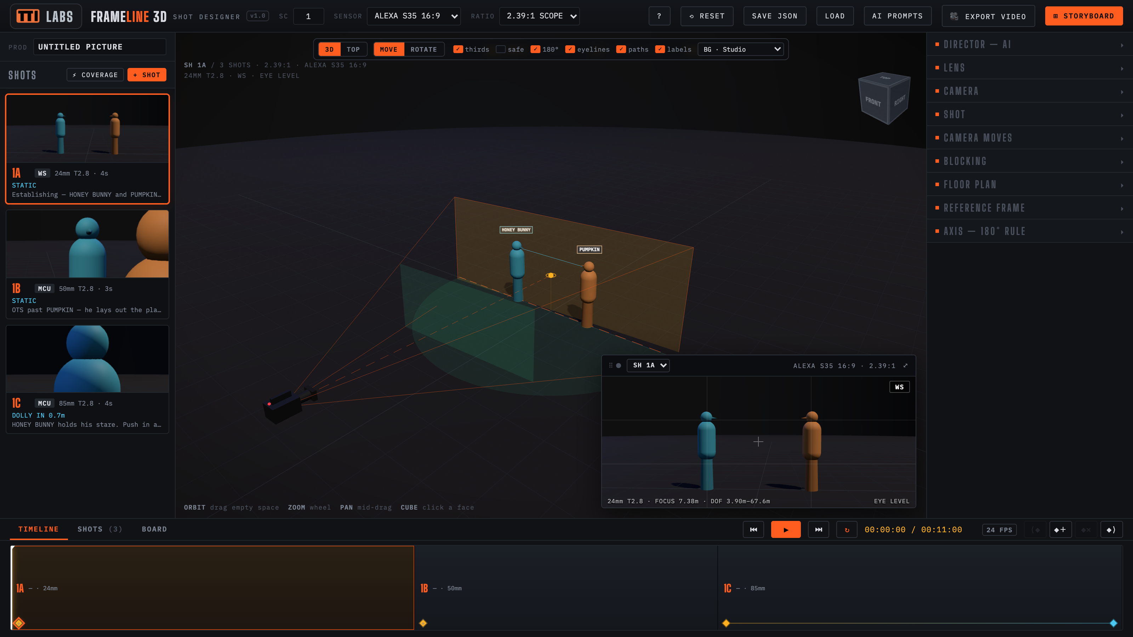Image resolution: width=1133 pixels, height=637 pixels.
Task: Open the Sensor ALEXA S35 16:9 dropdown
Action: [x=414, y=16]
